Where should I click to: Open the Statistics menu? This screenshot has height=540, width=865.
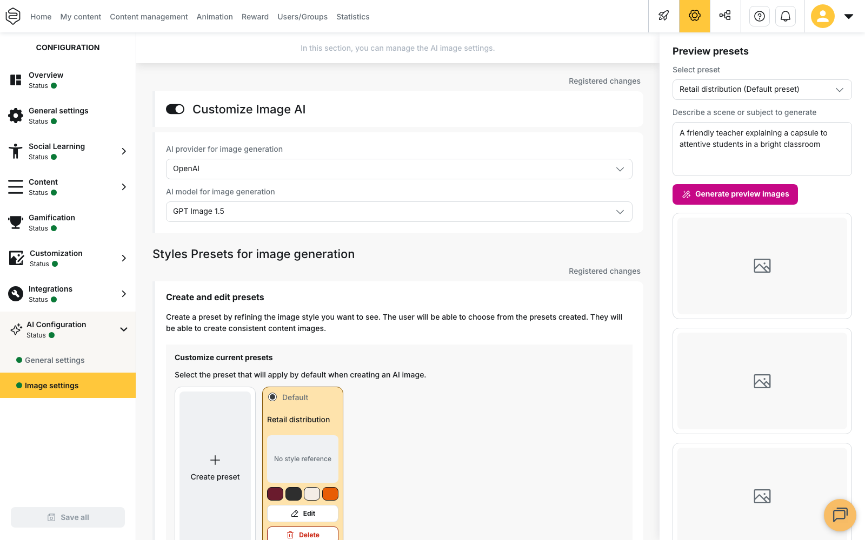353,17
